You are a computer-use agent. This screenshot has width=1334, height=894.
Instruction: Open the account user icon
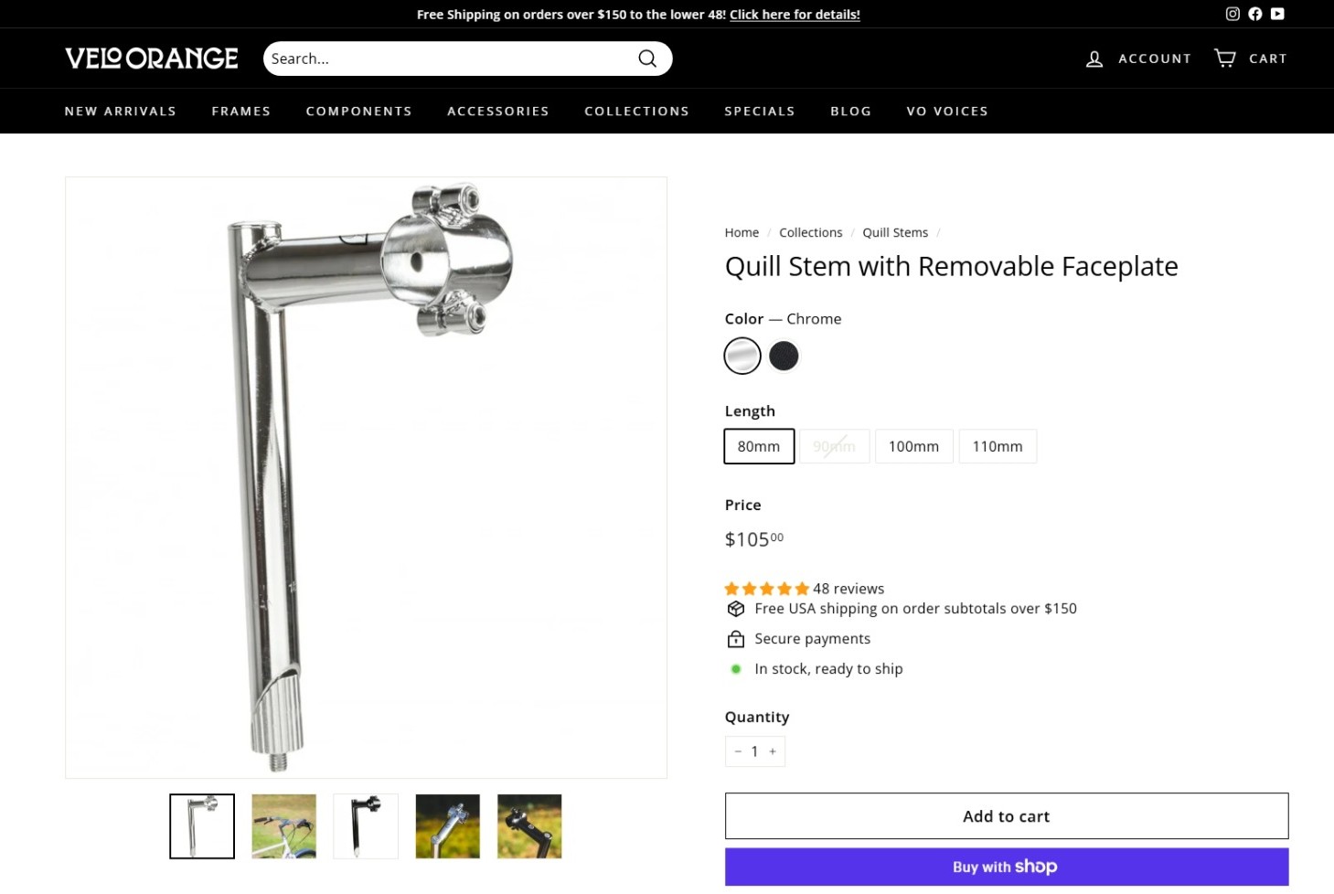tap(1094, 59)
